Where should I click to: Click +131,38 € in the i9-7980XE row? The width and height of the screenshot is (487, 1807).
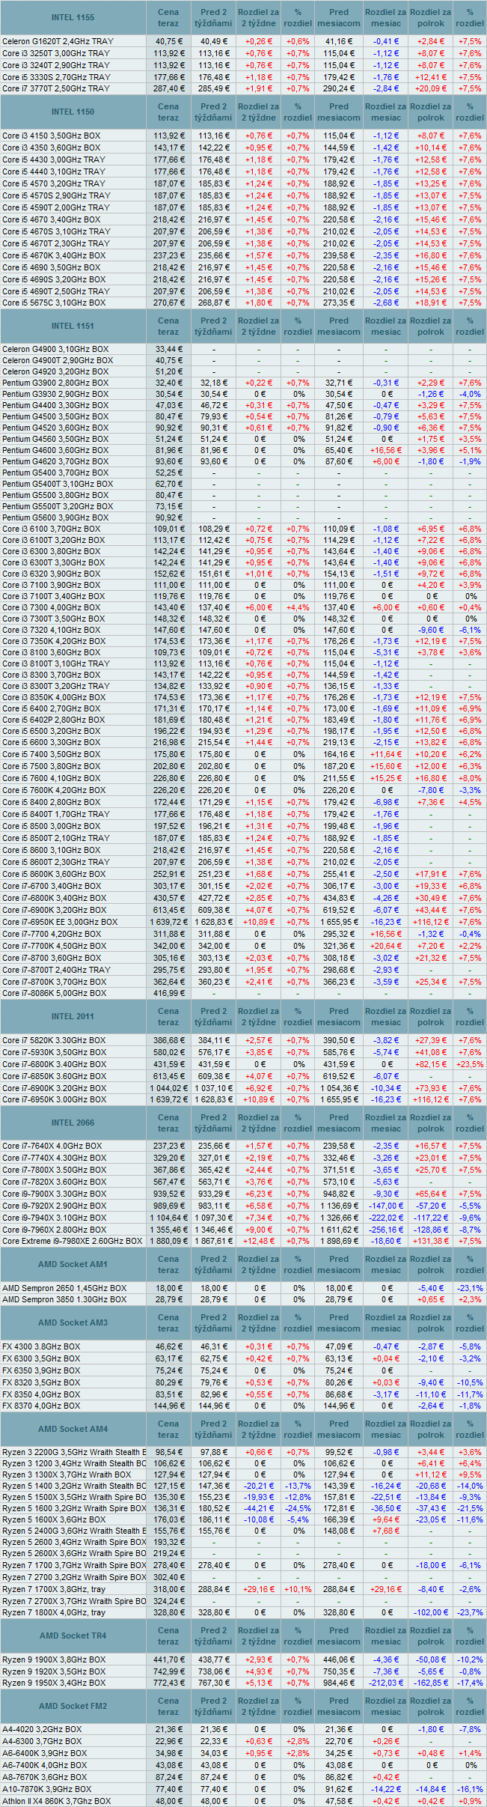click(431, 1241)
